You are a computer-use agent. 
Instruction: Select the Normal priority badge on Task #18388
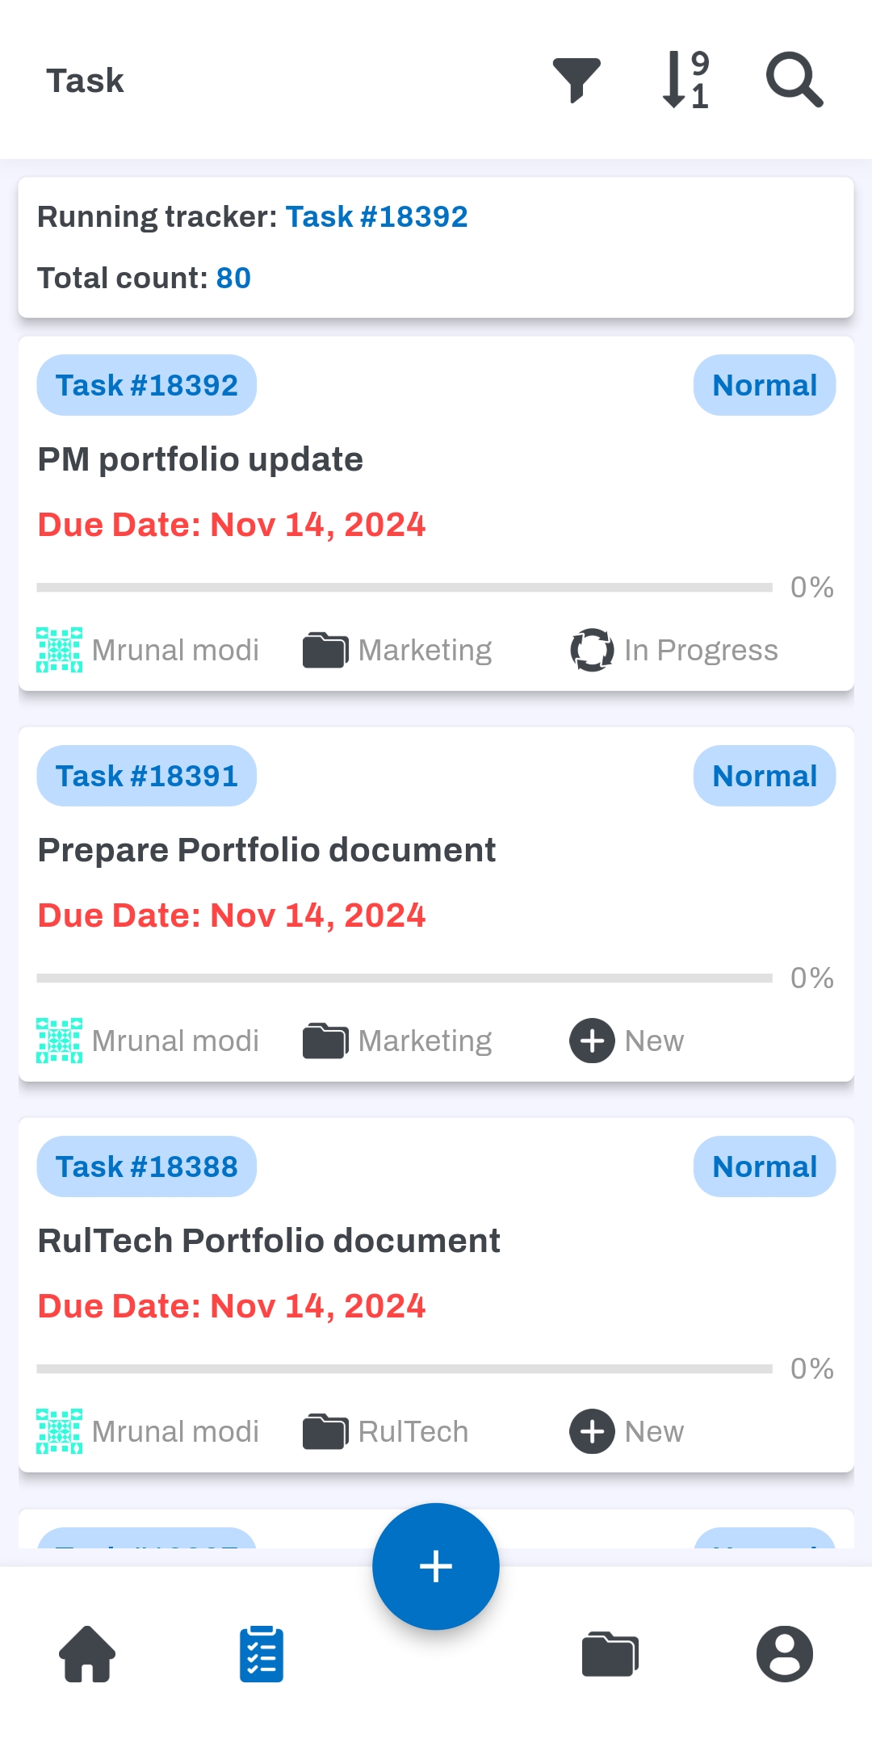coord(764,1167)
